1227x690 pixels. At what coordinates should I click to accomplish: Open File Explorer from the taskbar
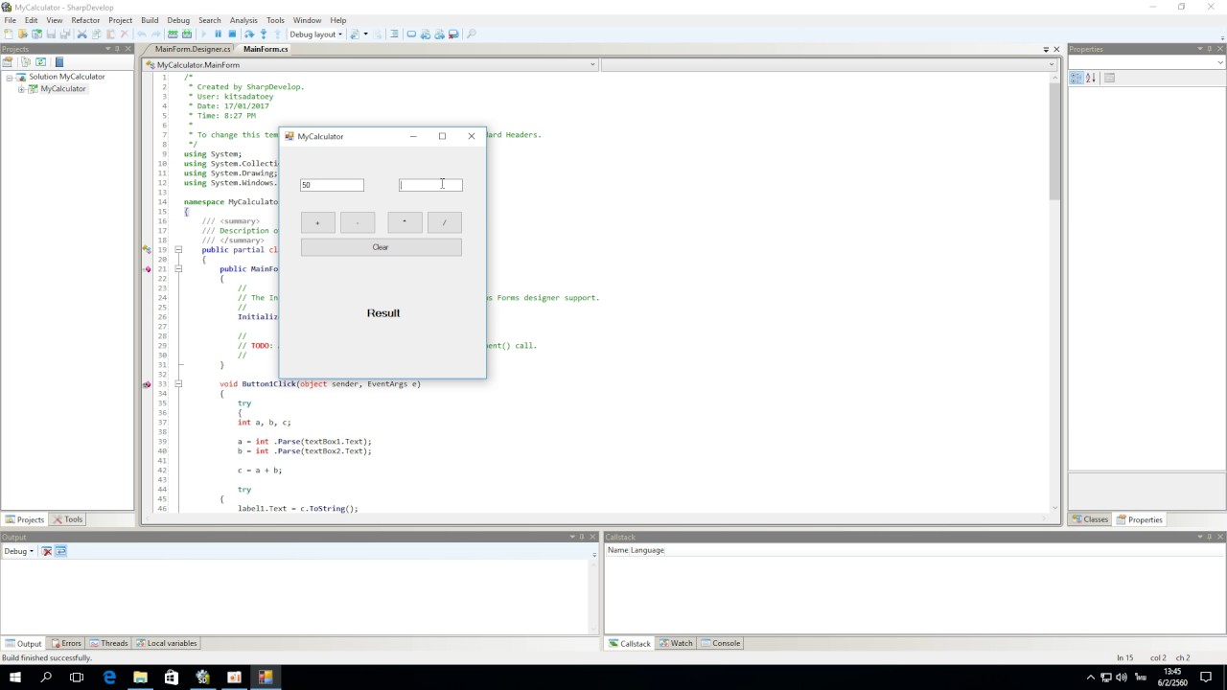[140, 678]
